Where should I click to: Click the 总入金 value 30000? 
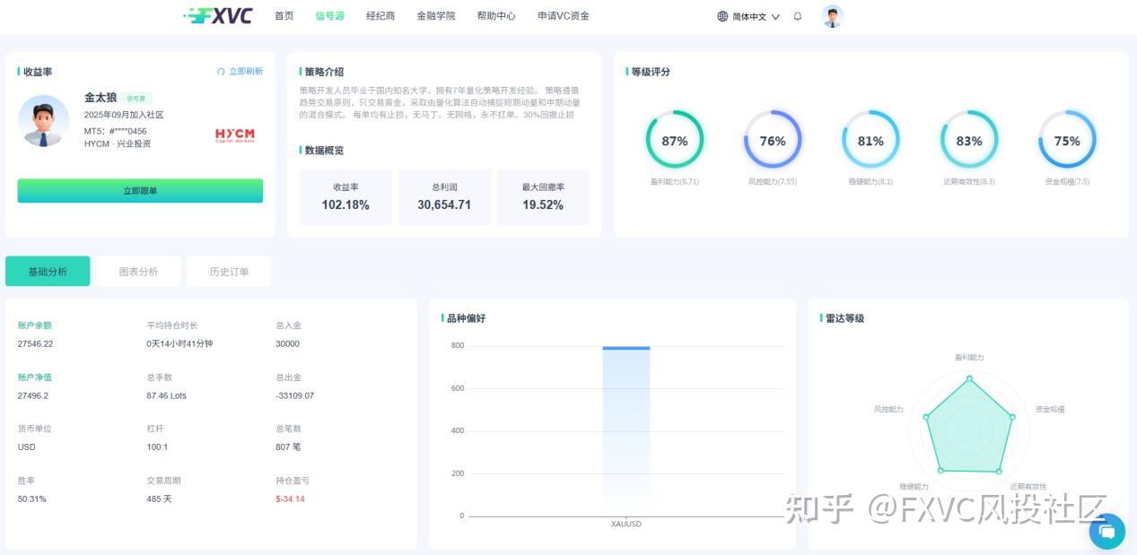(288, 344)
